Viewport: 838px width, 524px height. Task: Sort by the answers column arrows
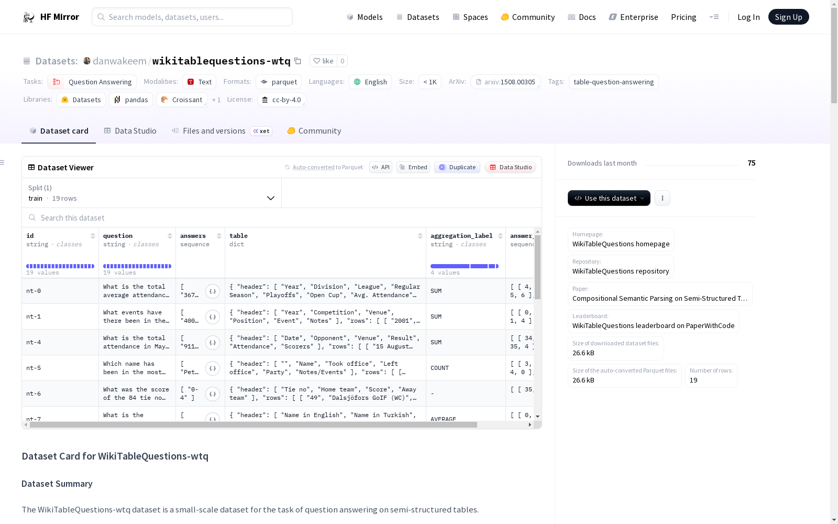click(x=219, y=236)
